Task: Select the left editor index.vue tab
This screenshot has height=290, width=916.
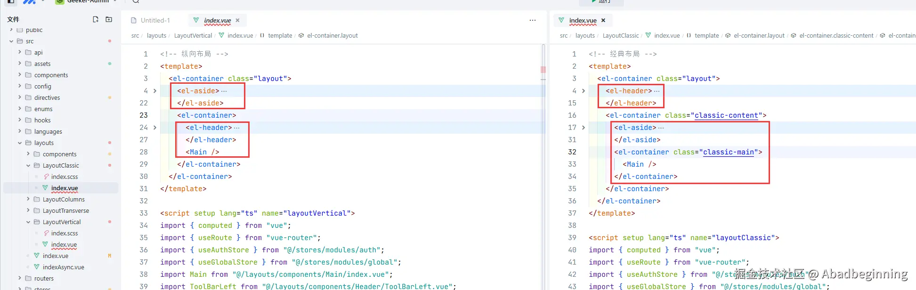Action: [x=217, y=20]
